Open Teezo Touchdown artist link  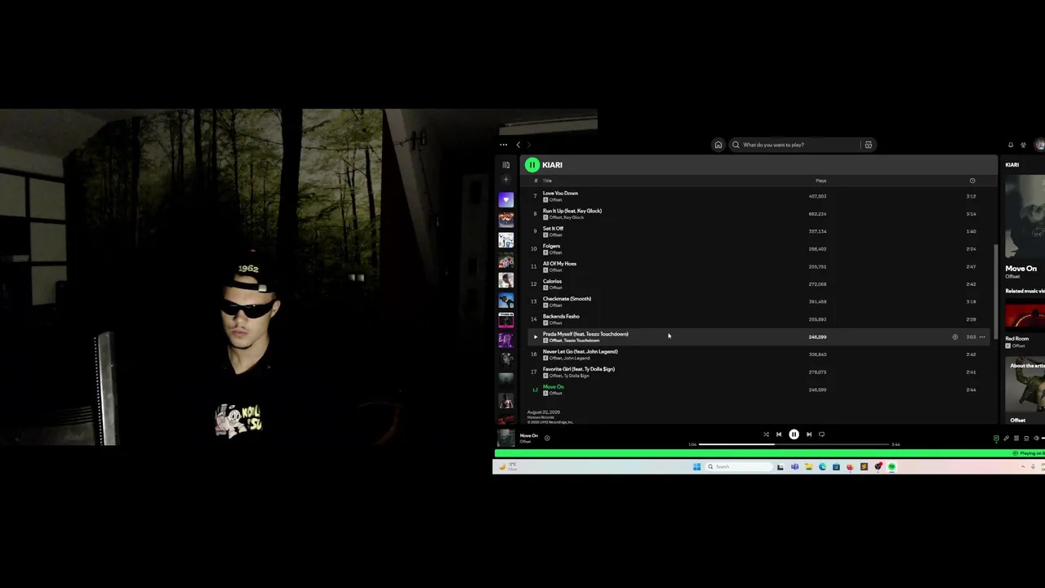point(582,341)
